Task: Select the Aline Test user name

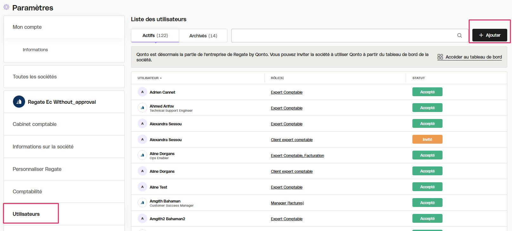Action: point(158,187)
